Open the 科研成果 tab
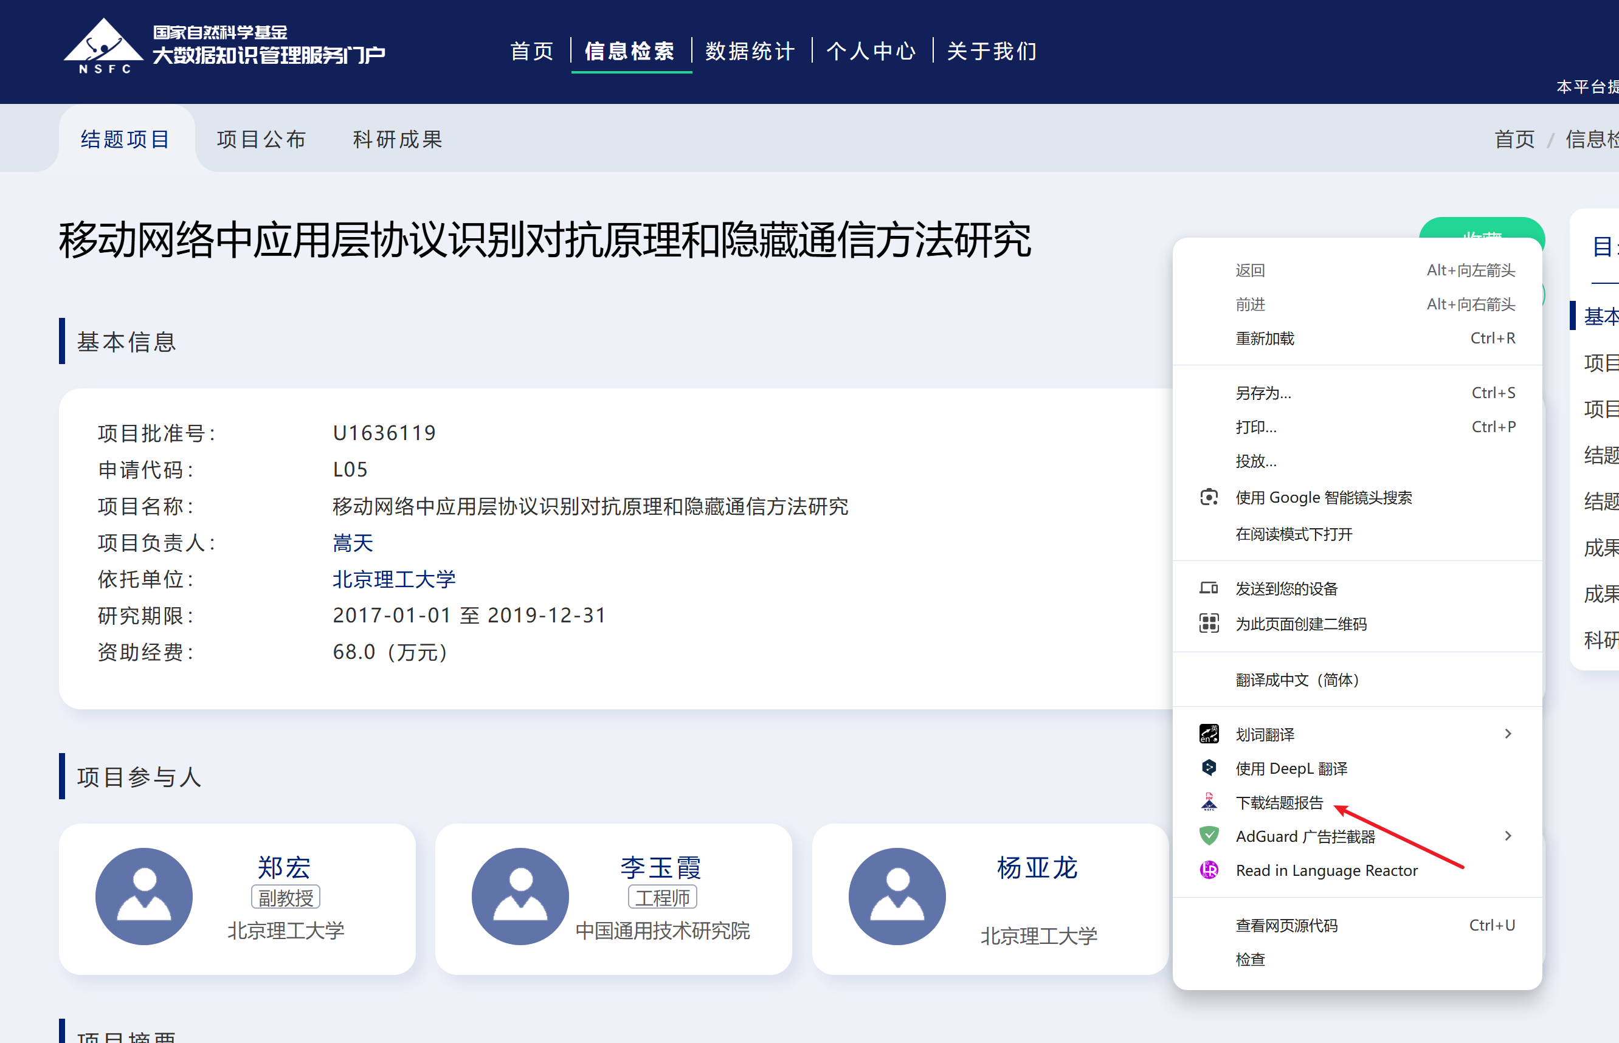Screen dimensions: 1619x1043 [x=398, y=140]
